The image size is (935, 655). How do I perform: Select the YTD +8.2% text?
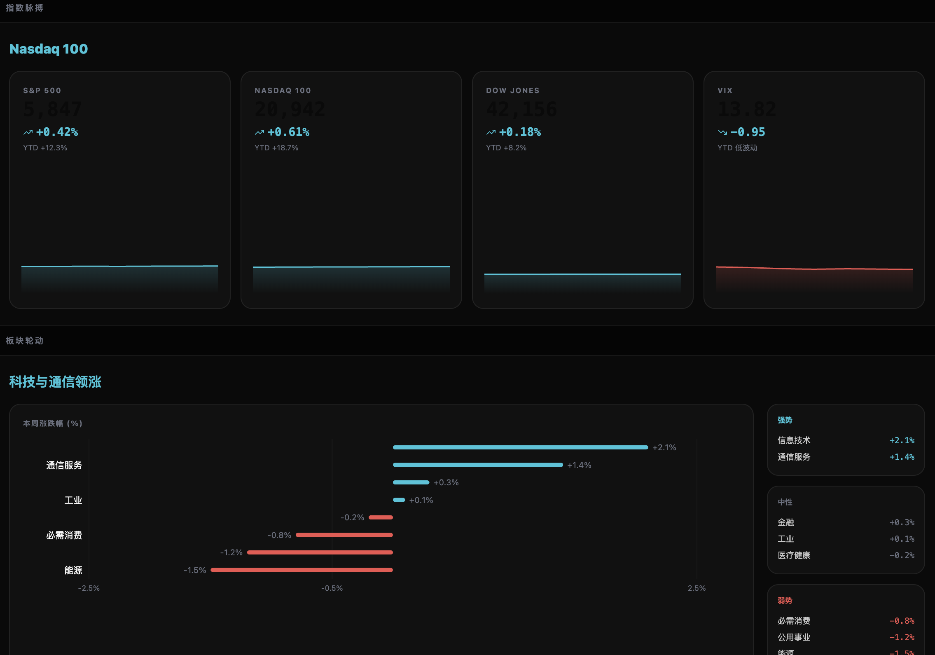click(x=506, y=148)
